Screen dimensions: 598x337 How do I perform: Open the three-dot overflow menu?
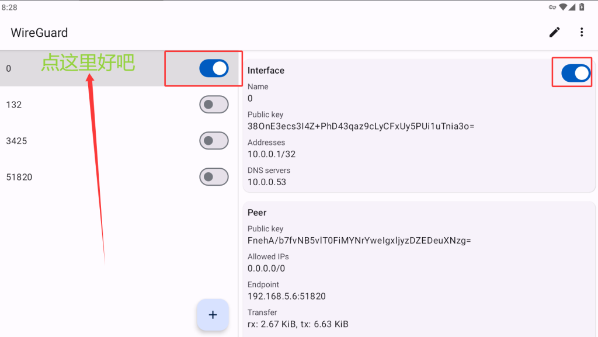coord(582,32)
